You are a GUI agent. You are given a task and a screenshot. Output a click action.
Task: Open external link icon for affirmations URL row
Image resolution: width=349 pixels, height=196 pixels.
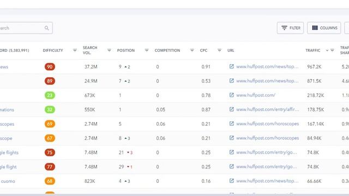(x=231, y=109)
